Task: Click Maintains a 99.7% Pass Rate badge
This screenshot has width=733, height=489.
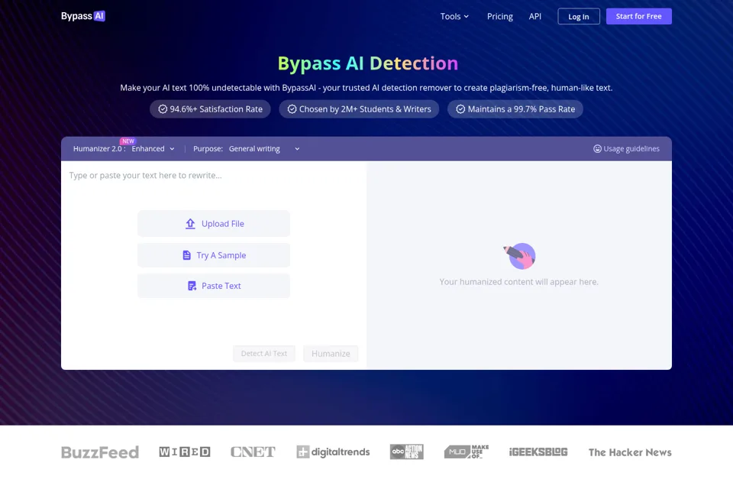Action: pos(515,109)
